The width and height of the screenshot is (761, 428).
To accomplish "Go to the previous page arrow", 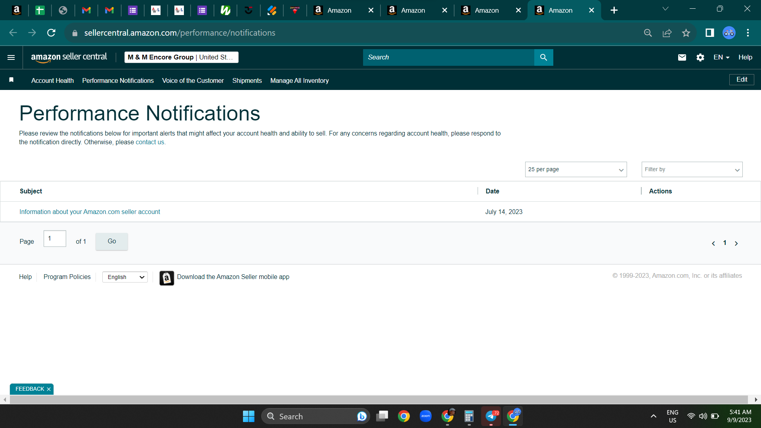I will tap(713, 243).
